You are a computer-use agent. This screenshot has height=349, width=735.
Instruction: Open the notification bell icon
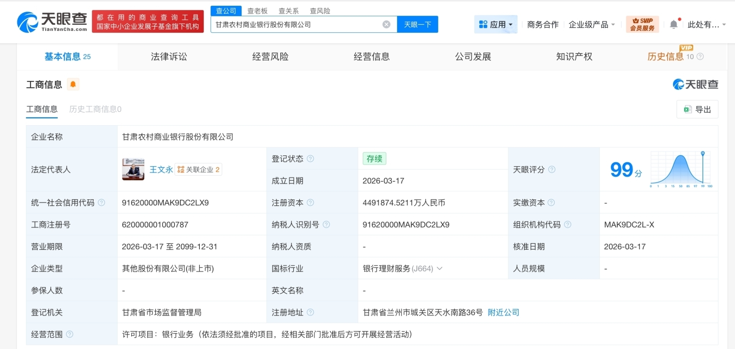673,24
